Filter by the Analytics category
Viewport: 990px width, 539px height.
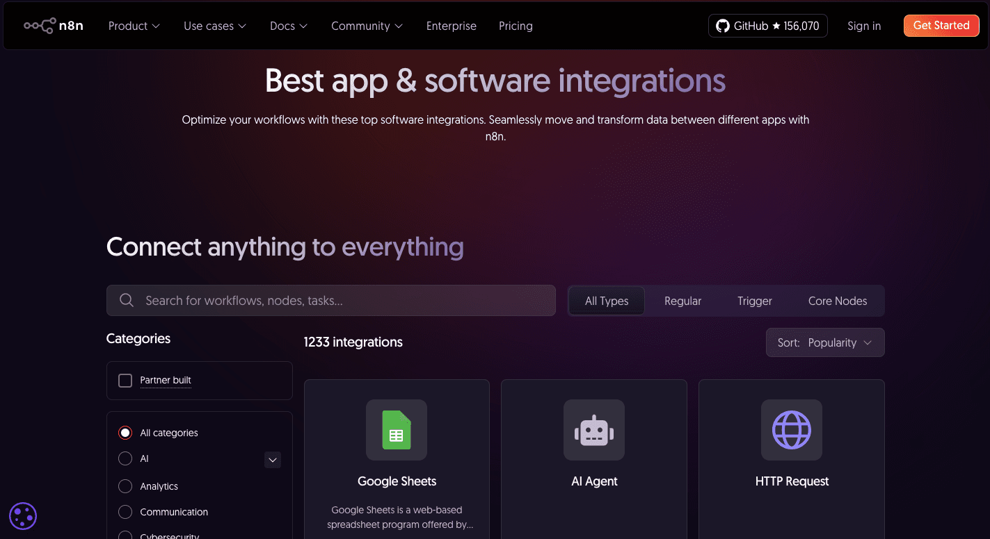[x=125, y=486]
